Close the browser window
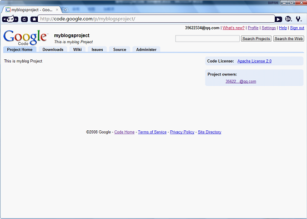The image size is (307, 219). click(301, 3)
